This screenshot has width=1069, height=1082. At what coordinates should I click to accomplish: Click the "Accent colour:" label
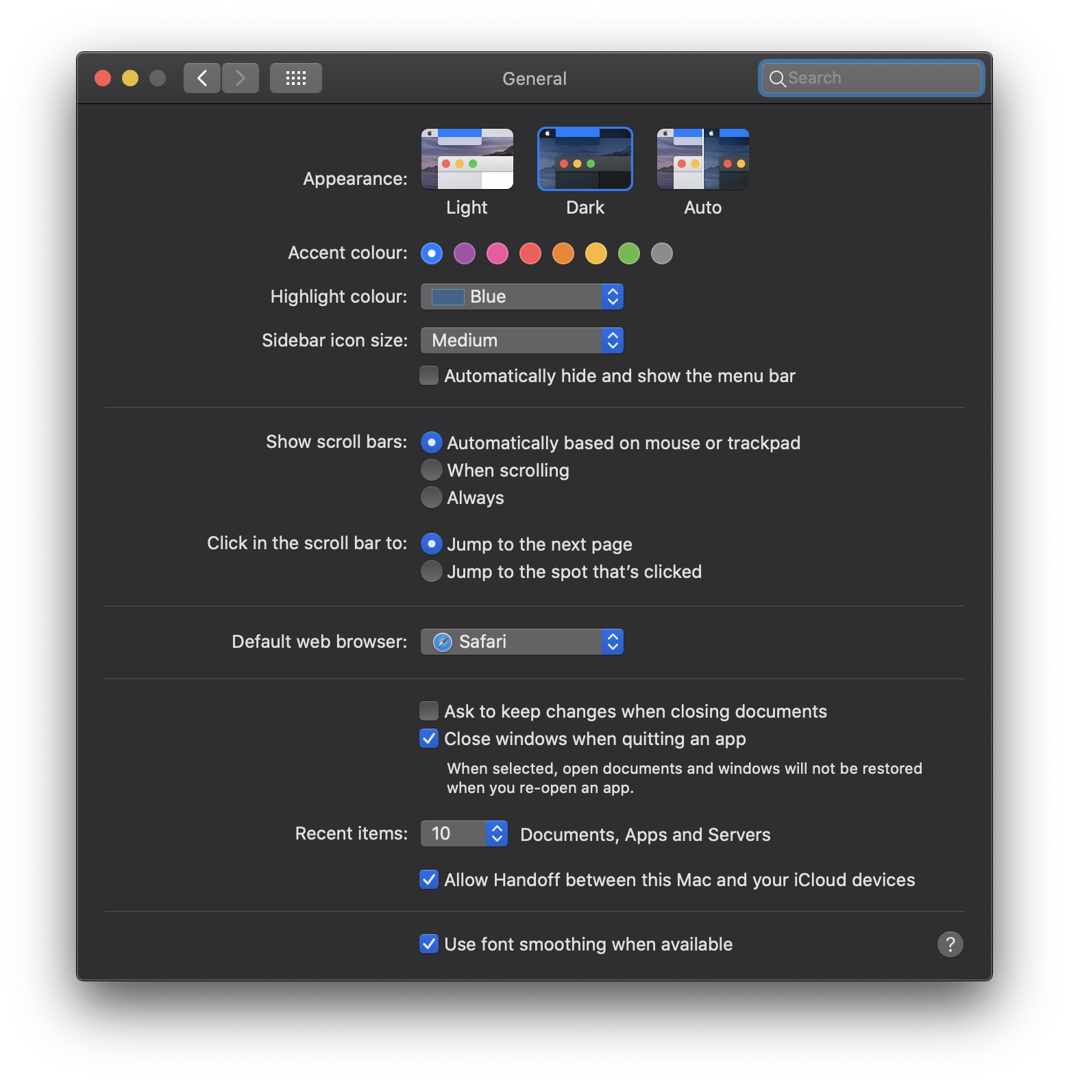coord(347,253)
